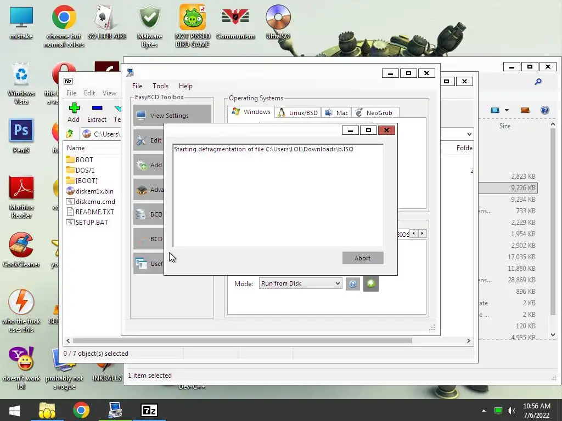Open the Help menu in EasyBCD
The image size is (562, 421).
click(x=186, y=86)
